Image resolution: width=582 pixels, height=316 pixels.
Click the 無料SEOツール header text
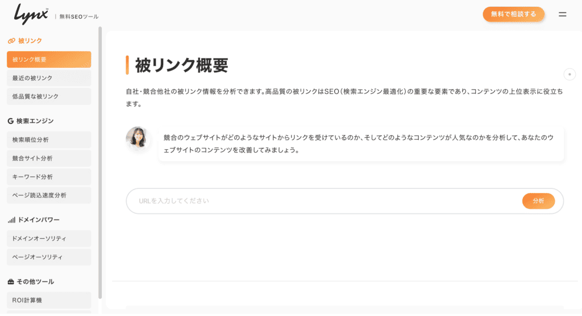pos(78,16)
